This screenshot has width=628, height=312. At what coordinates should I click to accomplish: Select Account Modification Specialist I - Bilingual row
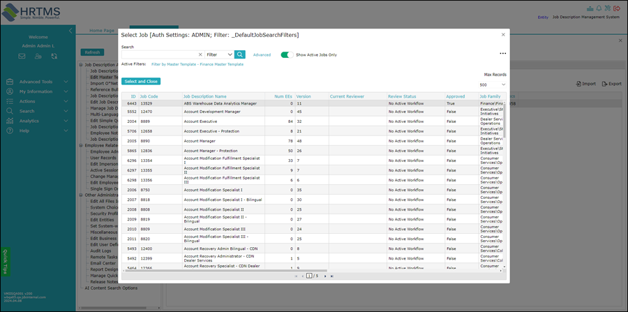click(313, 200)
